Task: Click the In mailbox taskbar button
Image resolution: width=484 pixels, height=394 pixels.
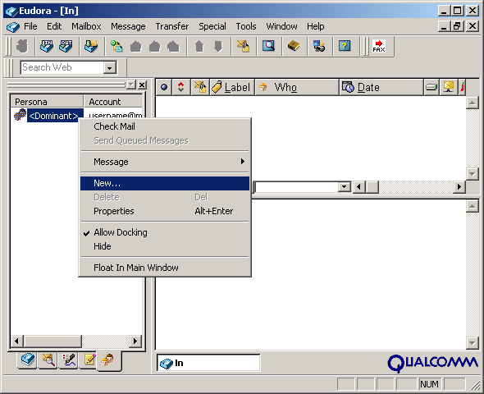Action: point(208,363)
